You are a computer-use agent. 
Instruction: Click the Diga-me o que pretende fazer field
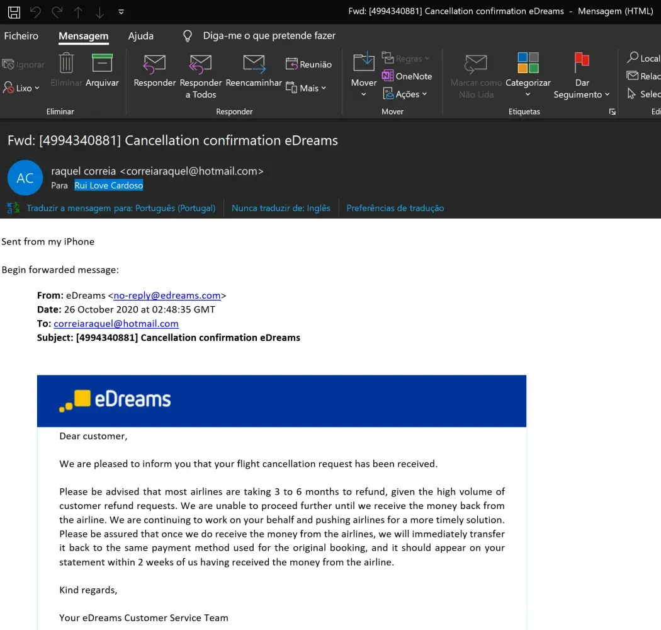pyautogui.click(x=269, y=36)
